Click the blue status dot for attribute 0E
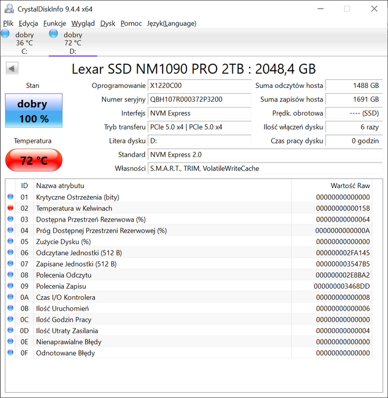Image resolution: width=388 pixels, height=398 pixels. coord(10,341)
